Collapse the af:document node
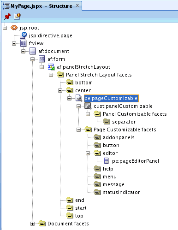 pyautogui.click(x=24, y=51)
